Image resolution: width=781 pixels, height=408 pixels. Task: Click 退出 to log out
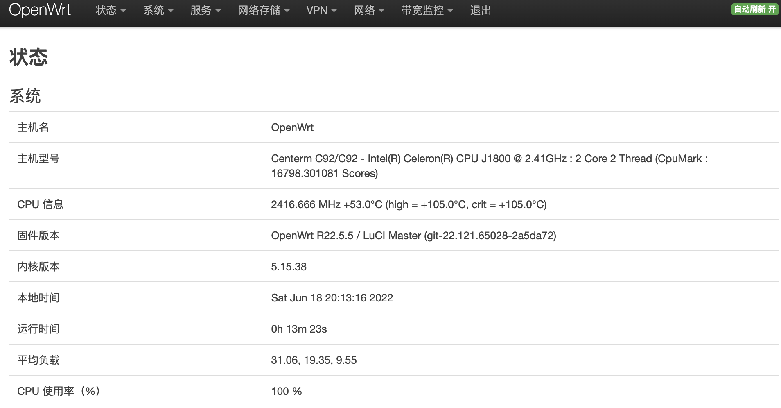481,10
